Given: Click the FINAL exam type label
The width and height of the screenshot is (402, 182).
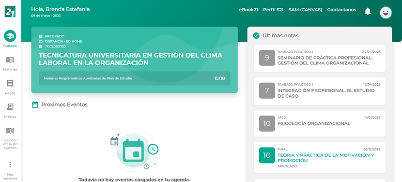Looking at the screenshot, I should pyautogui.click(x=282, y=149).
